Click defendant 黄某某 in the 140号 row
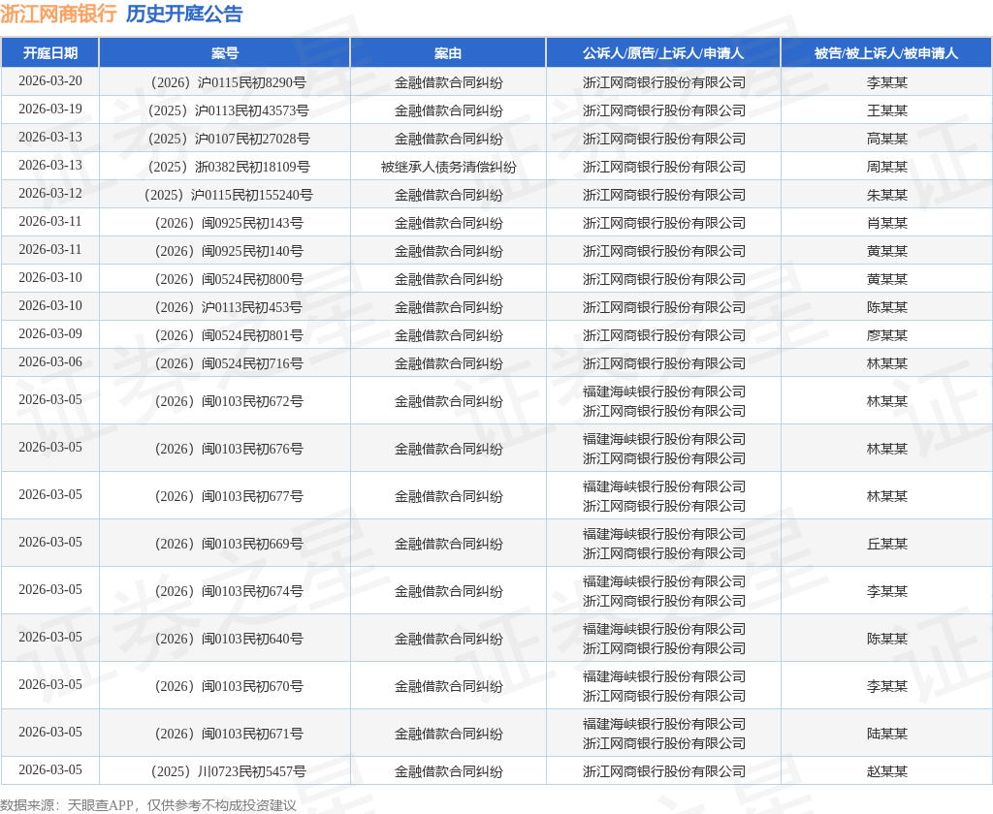This screenshot has height=814, width=993. point(886,251)
